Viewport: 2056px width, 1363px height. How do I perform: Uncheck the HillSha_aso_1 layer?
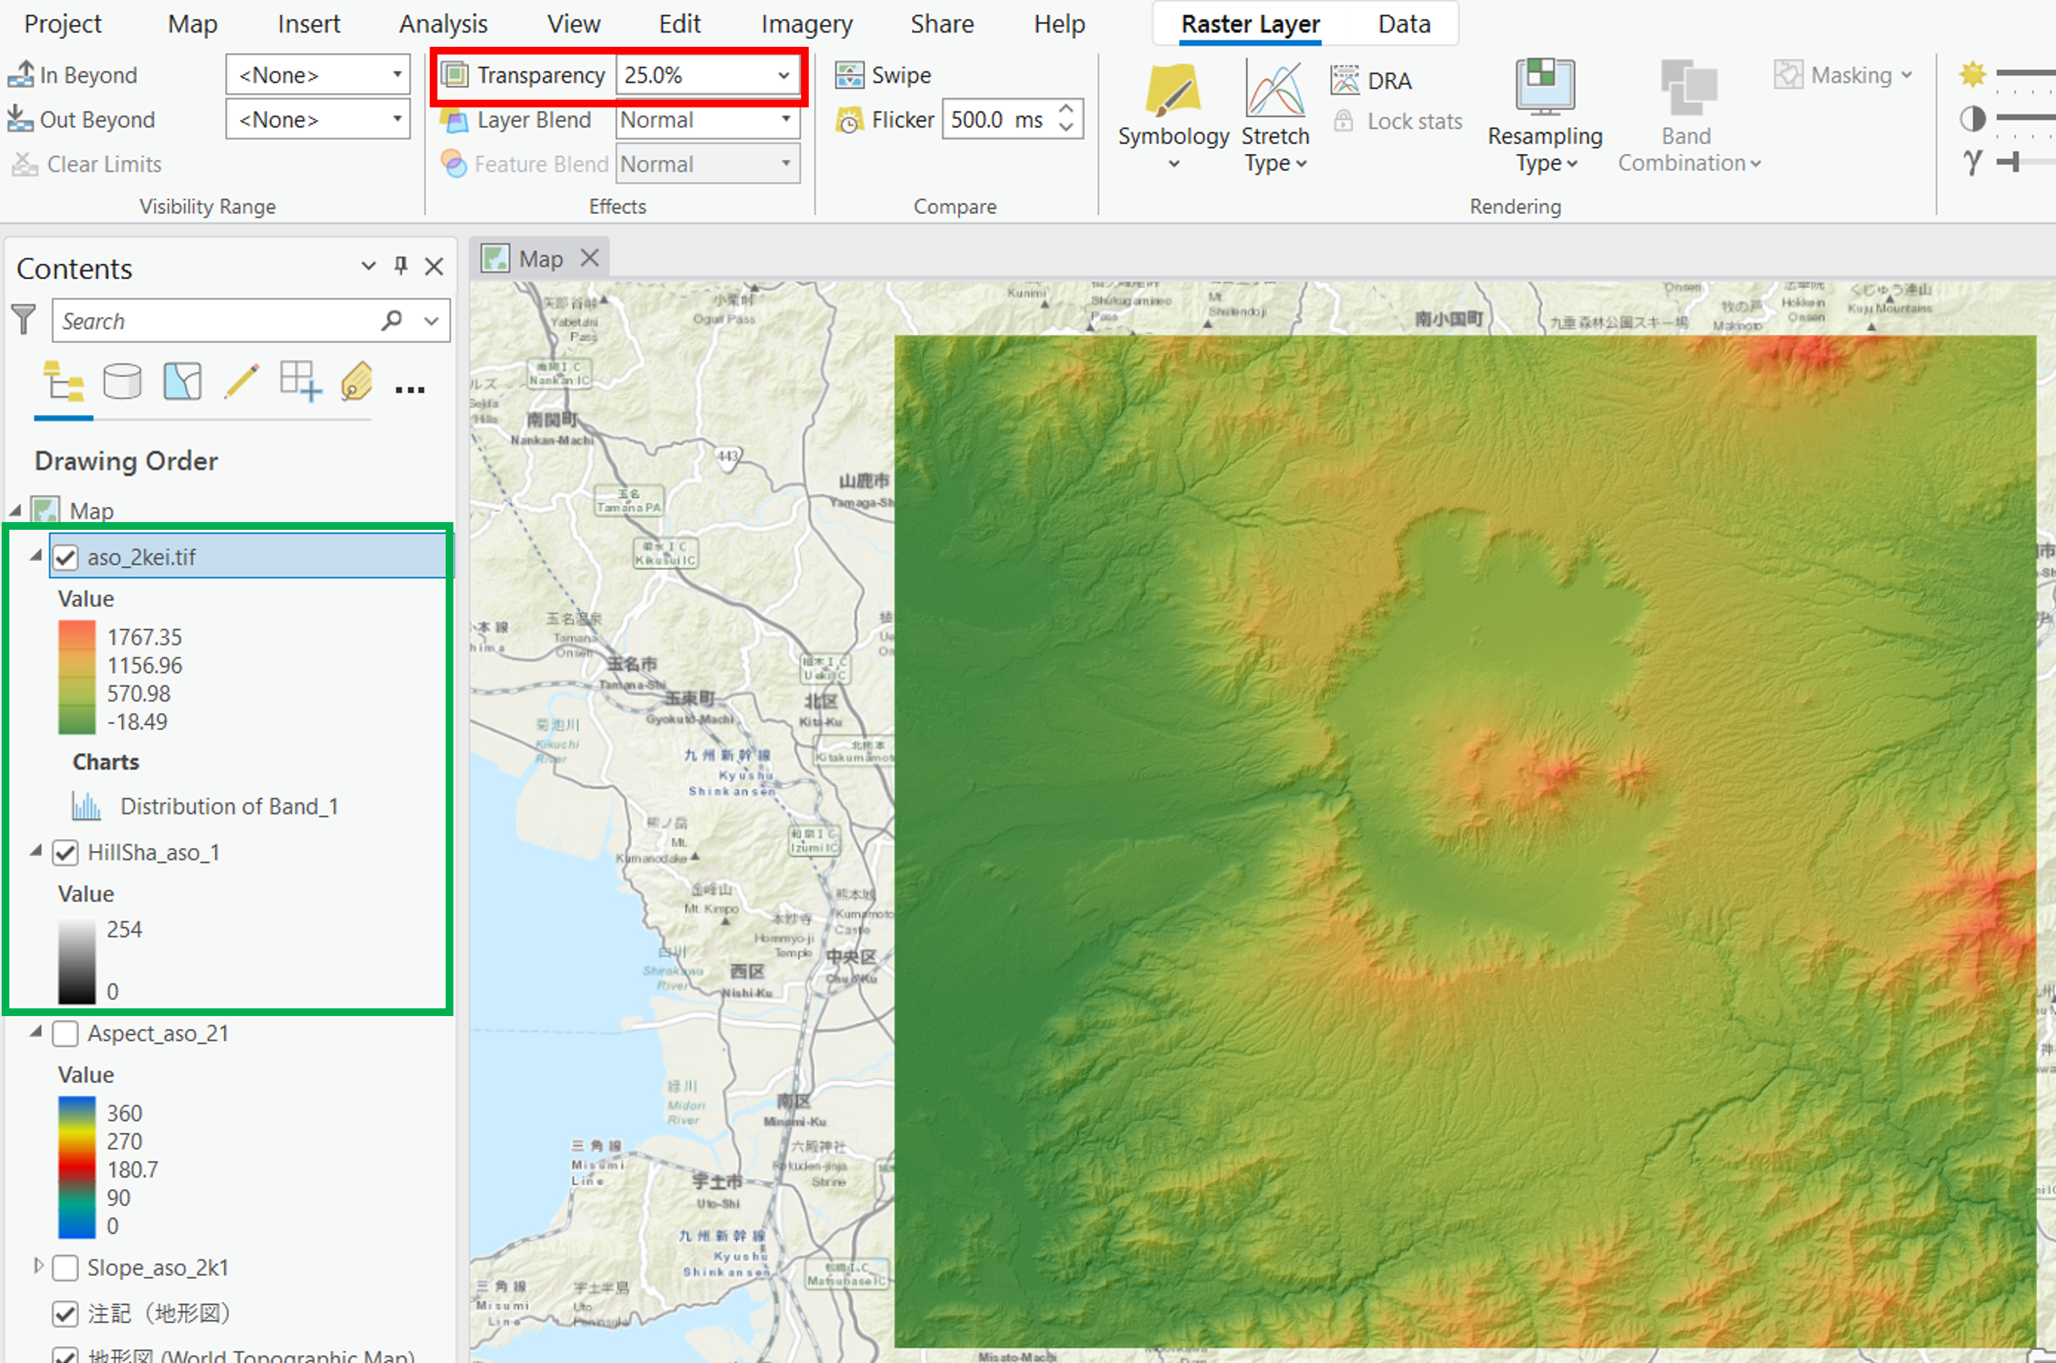coord(66,852)
